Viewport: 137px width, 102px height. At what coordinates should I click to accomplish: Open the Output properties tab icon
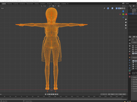coord(130,46)
